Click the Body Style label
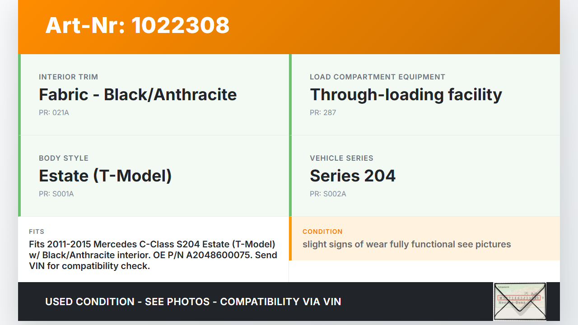 [x=64, y=158]
